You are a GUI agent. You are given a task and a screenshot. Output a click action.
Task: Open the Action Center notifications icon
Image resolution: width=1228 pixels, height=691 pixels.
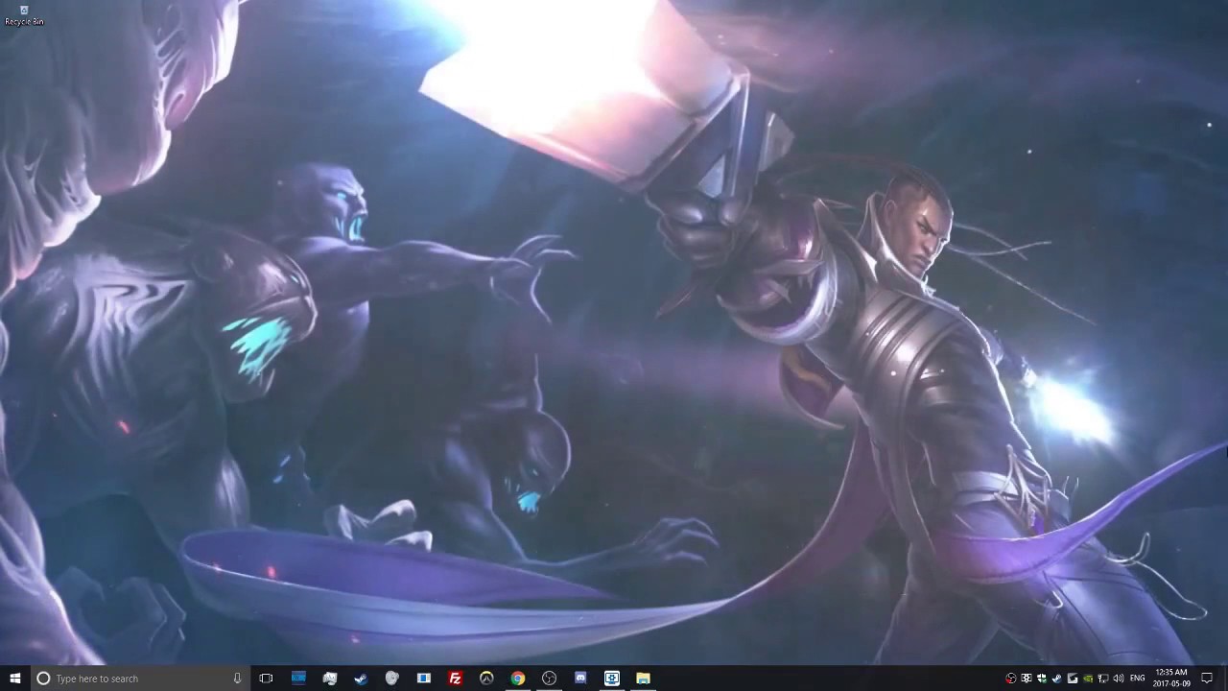(1207, 679)
